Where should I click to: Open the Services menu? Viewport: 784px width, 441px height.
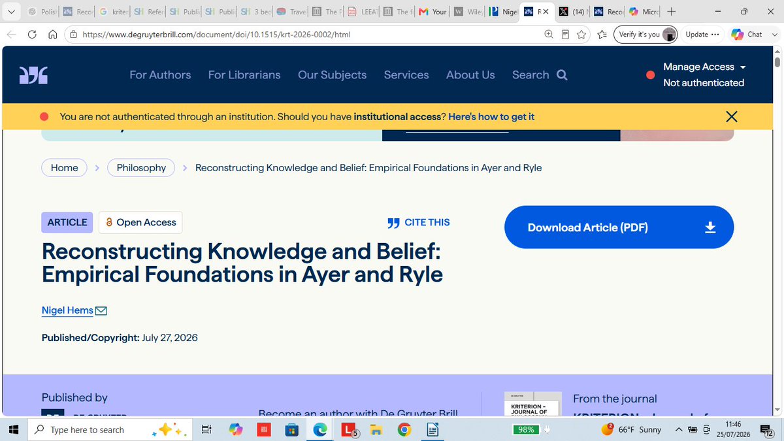click(406, 75)
